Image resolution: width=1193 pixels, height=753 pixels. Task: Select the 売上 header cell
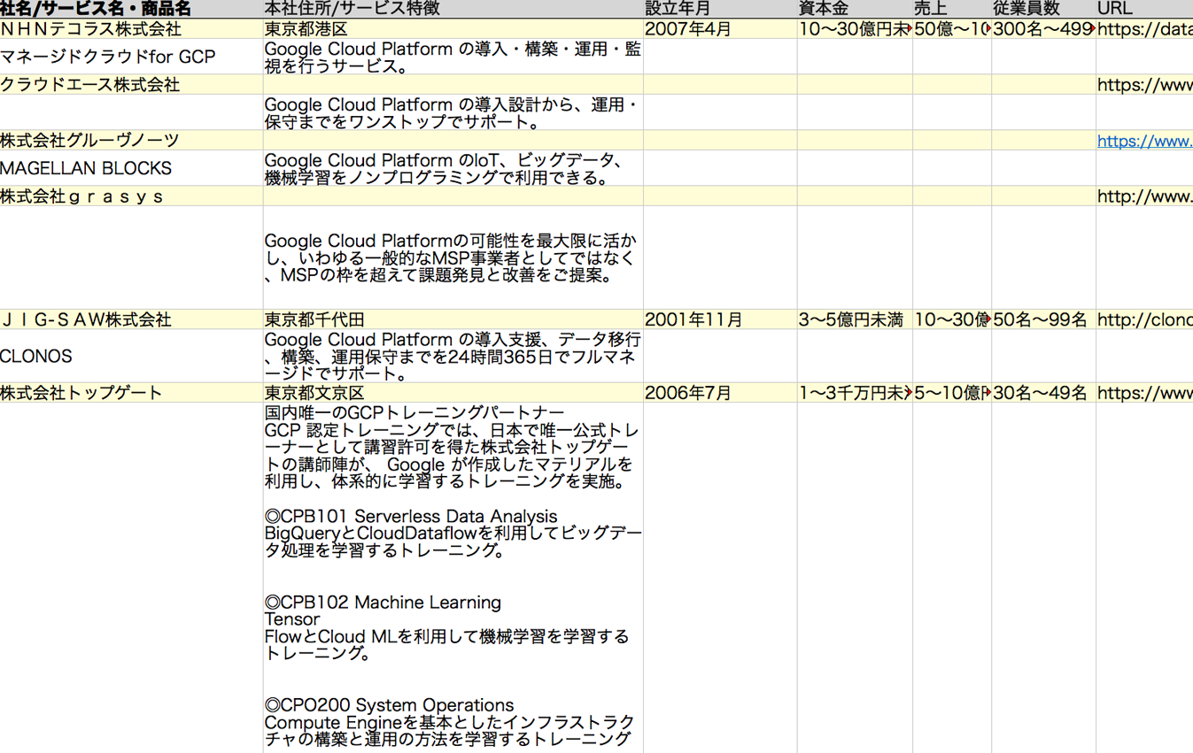952,9
